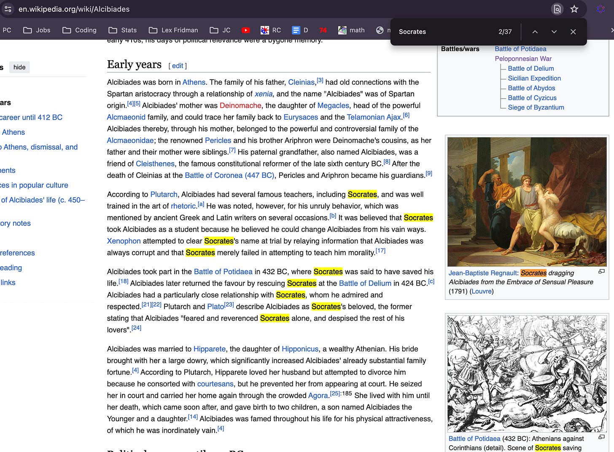Viewport: 614px width, 452px height.
Task: Open the YouTube bookmark icon
Action: coord(246,30)
